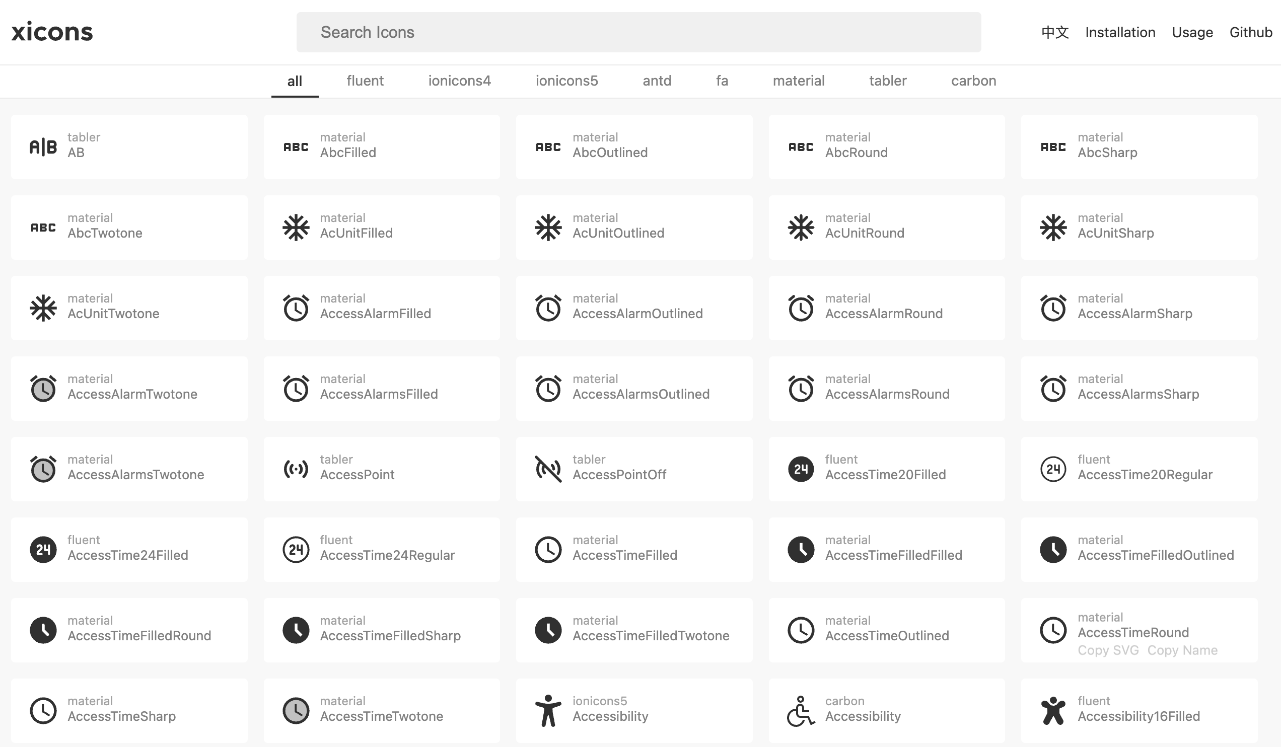
Task: Show the carbon icon set tab
Action: tap(973, 81)
